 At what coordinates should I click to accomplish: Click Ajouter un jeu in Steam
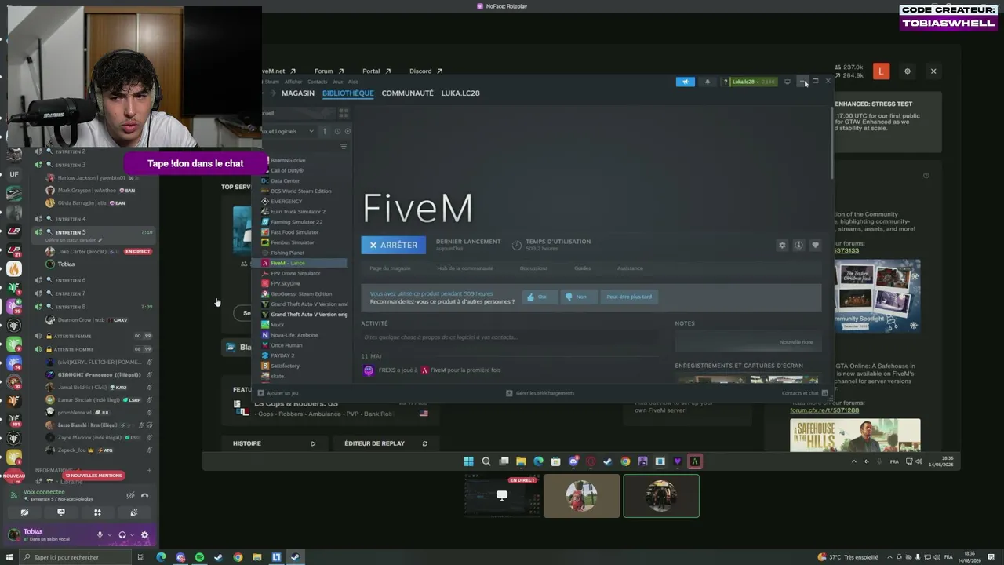[279, 393]
